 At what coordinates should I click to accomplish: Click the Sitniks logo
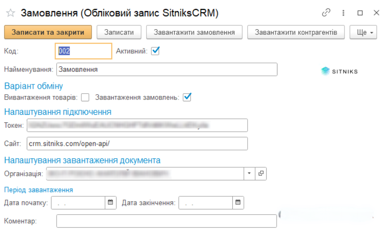339,71
